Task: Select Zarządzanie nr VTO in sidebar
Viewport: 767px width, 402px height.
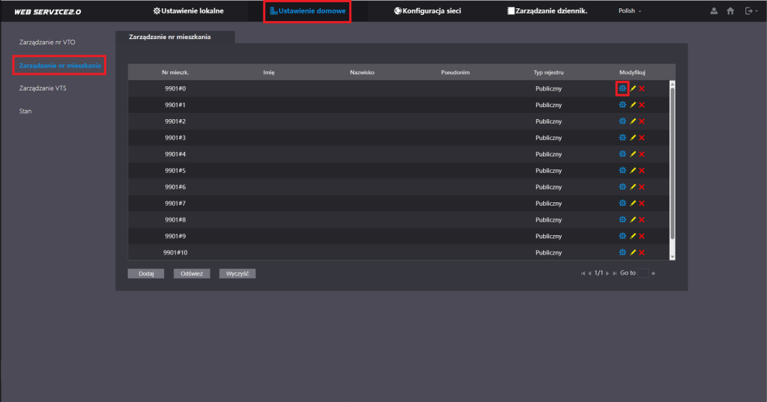Action: pyautogui.click(x=47, y=42)
